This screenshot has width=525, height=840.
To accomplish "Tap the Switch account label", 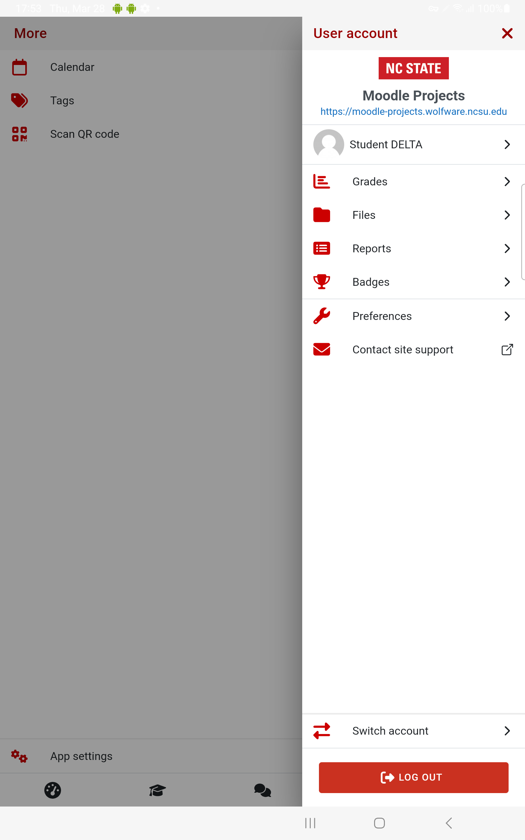I will pos(390,731).
